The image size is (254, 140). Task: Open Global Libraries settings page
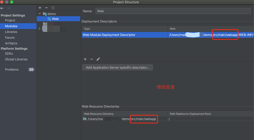(x=16, y=59)
